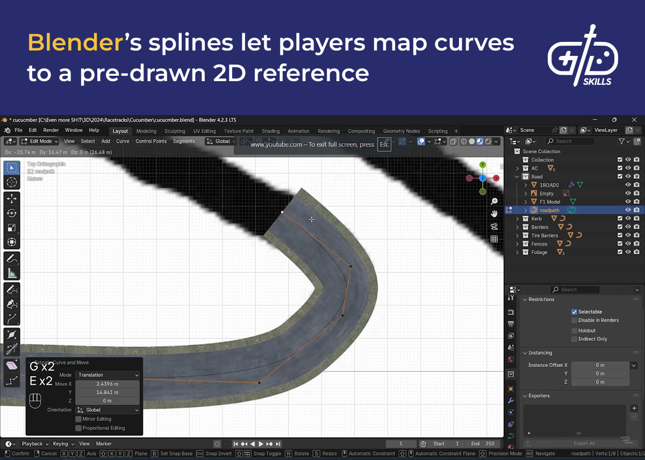Open the Render menu
The height and width of the screenshot is (460, 645).
coord(51,131)
